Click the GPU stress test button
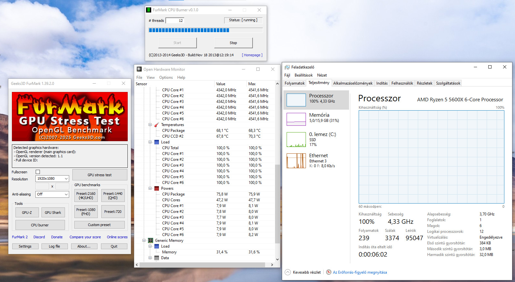This screenshot has height=282, width=515. coord(100,175)
